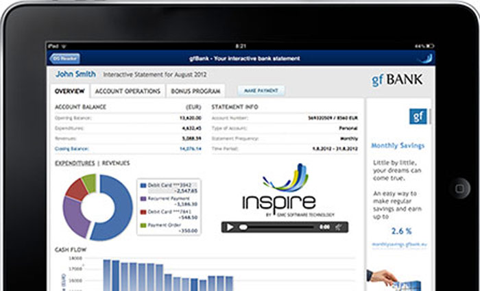Click the blue Debit Card legend swatch
Viewport: 480px width, 291px height.
143,186
